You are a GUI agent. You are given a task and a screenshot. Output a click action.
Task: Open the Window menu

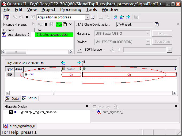pyautogui.click(x=110, y=10)
